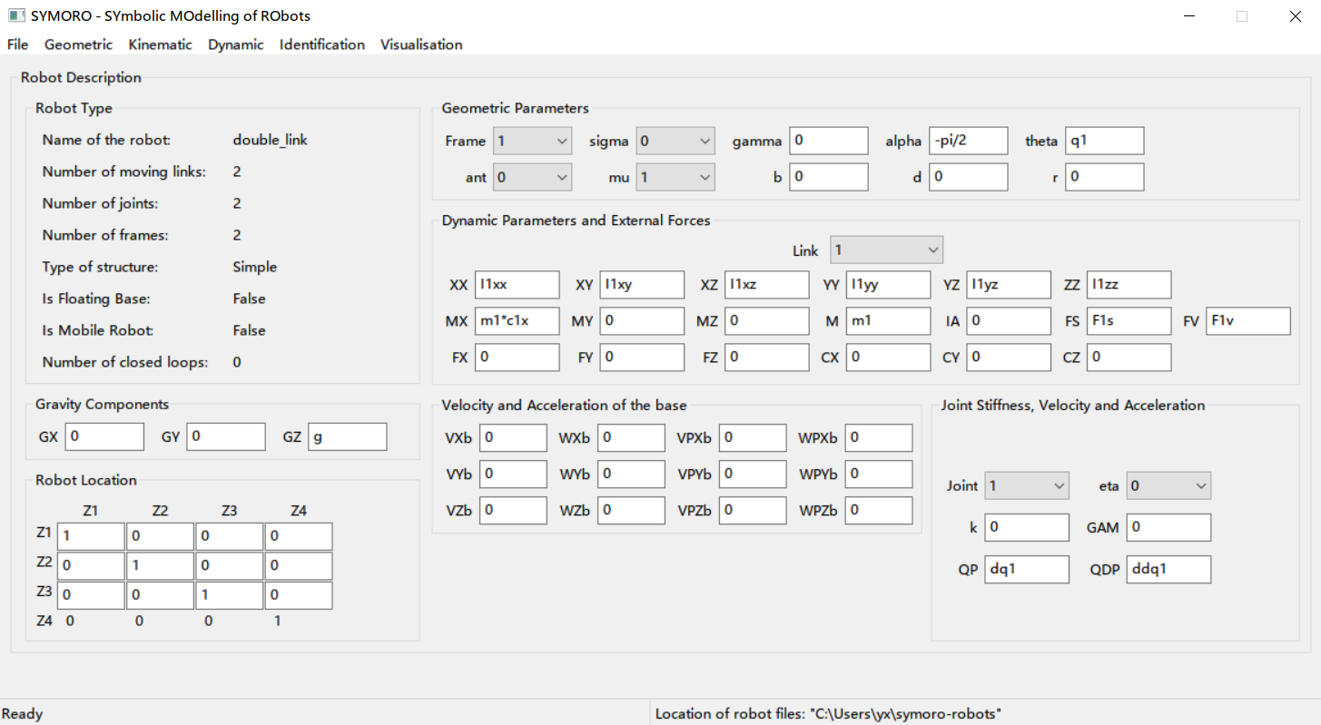Expand the eta dropdown
This screenshot has width=1321, height=725.
[1168, 485]
